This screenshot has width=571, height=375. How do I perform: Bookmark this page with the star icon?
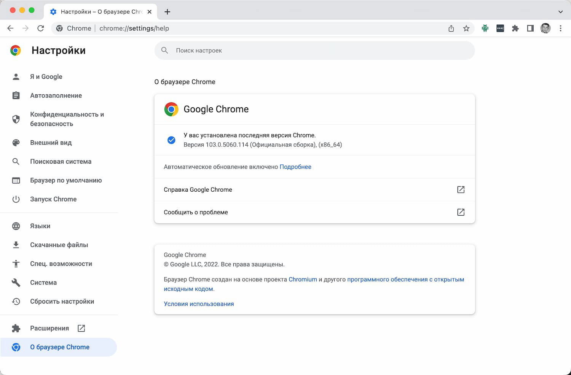[466, 28]
